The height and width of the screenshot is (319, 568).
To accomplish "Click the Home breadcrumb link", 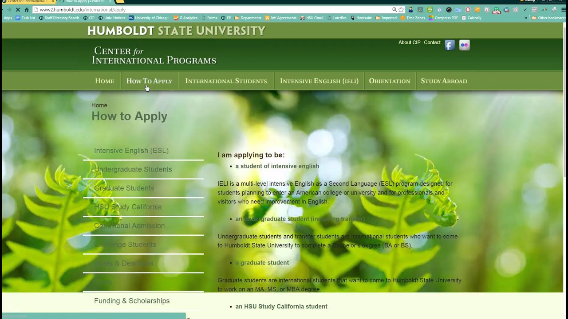I will [x=99, y=105].
